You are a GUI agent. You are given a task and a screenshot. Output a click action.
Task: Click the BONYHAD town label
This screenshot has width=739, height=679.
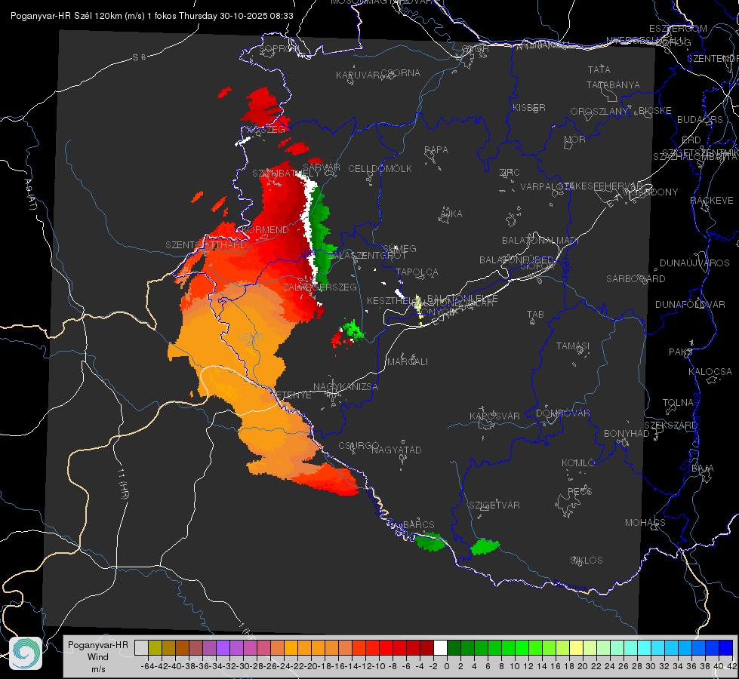pos(627,433)
